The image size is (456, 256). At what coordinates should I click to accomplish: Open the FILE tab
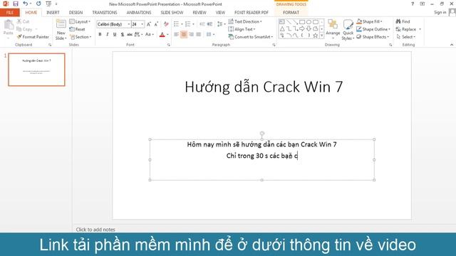pyautogui.click(x=10, y=13)
